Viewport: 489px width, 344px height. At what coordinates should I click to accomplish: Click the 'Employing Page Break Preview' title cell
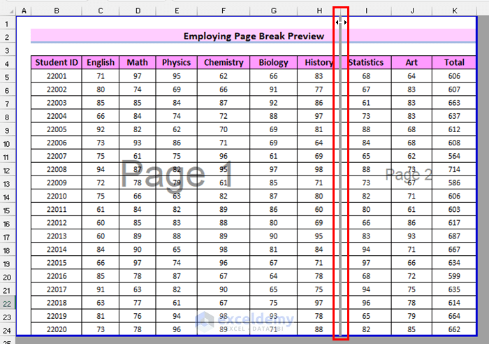(x=253, y=36)
